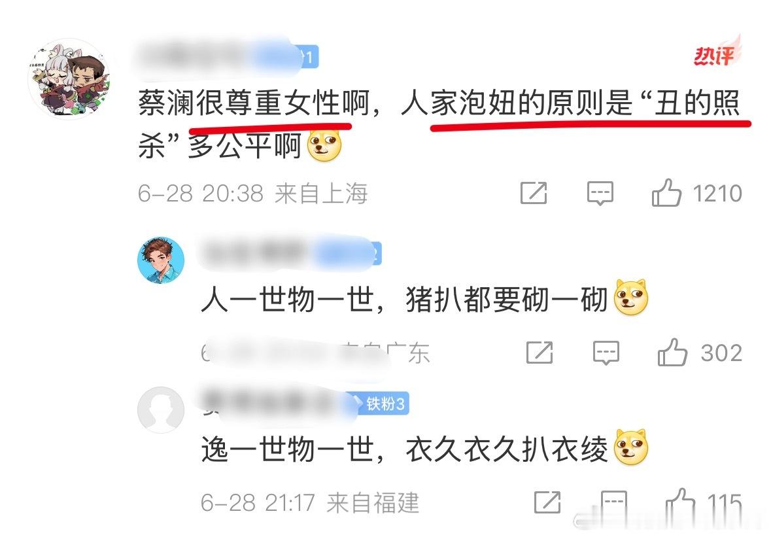
Task: Open the cartoon duo avatar profile
Action: pos(69,78)
